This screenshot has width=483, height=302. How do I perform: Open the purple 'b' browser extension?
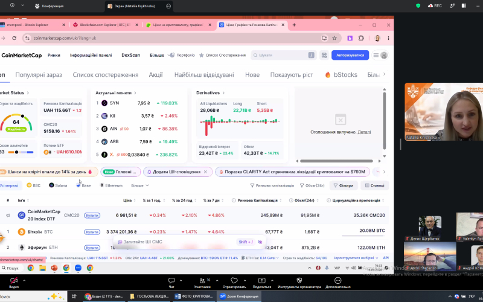(350, 38)
